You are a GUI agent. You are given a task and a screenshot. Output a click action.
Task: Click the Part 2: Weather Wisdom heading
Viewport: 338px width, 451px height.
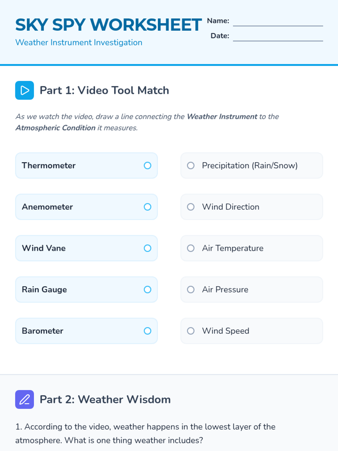point(105,399)
